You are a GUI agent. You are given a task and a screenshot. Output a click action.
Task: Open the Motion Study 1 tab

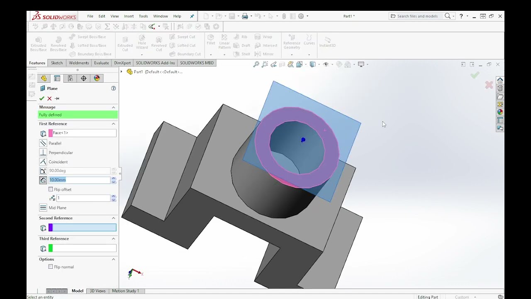[125, 291]
